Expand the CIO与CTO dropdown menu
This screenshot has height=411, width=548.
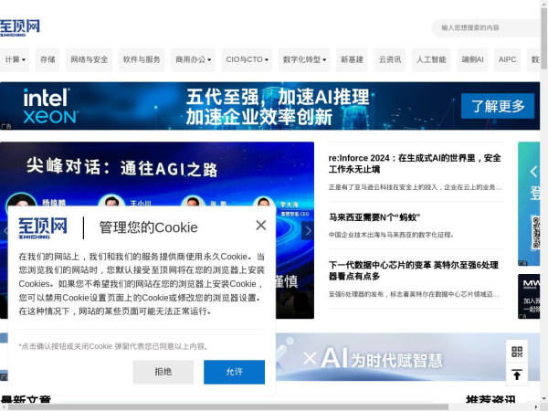tap(247, 59)
